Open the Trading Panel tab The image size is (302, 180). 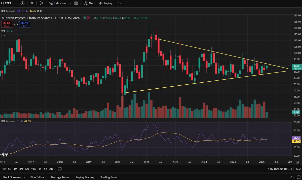click(109, 177)
